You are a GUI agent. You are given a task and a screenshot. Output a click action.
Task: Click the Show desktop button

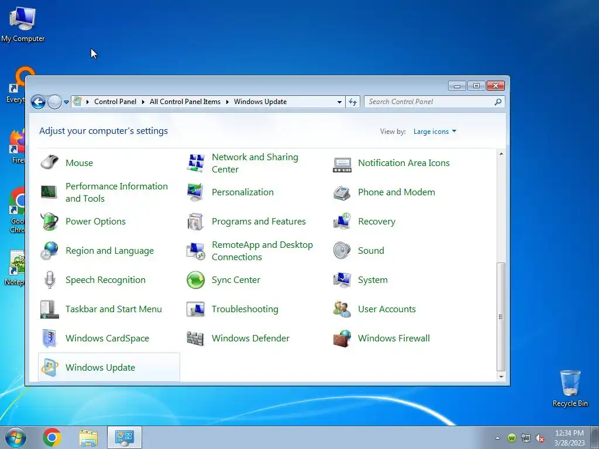click(x=595, y=437)
